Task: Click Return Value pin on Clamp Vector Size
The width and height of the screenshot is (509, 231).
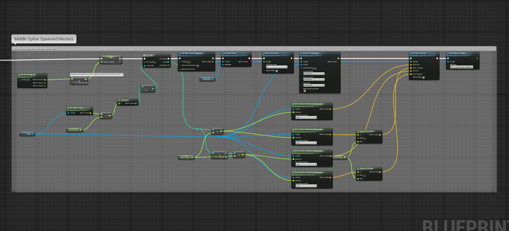Action: coord(380,134)
